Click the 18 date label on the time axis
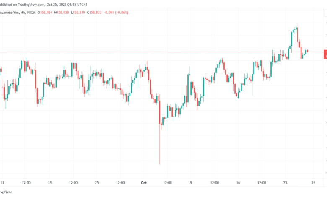Viewport: 327px width, 197px height. (x=49, y=183)
